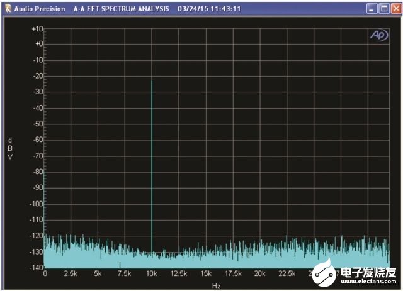Click the '20k' x-axis label
Viewport: 403px width, 291px height.
(260, 274)
